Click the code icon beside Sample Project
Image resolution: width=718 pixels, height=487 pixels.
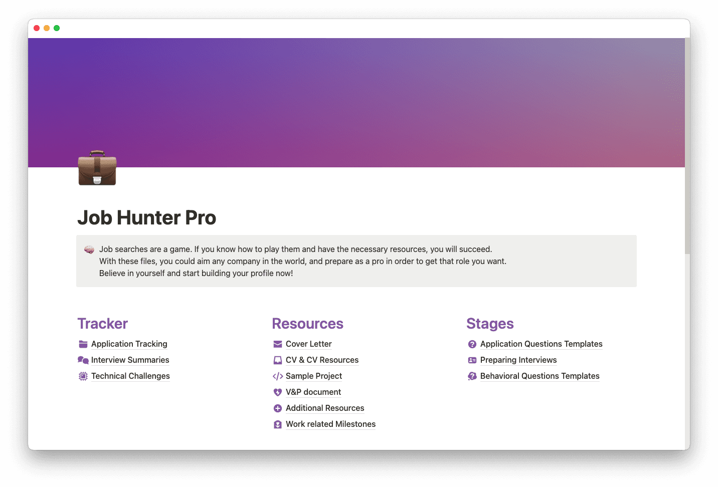point(278,376)
